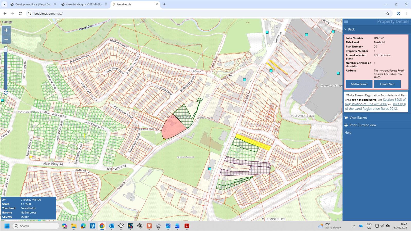Zoom in the map with the plus button
Viewport: 411px width, 231px height.
(6, 30)
